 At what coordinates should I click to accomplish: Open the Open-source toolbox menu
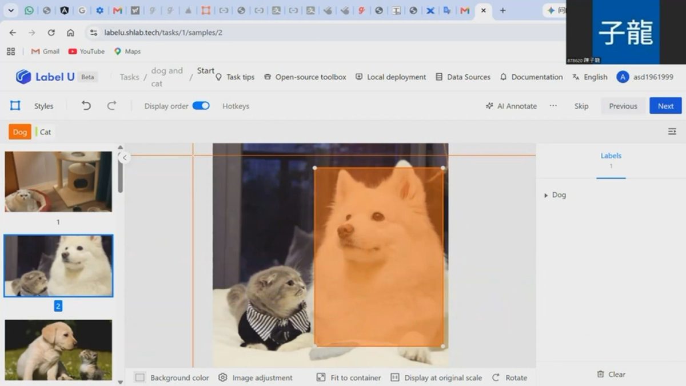tap(305, 77)
